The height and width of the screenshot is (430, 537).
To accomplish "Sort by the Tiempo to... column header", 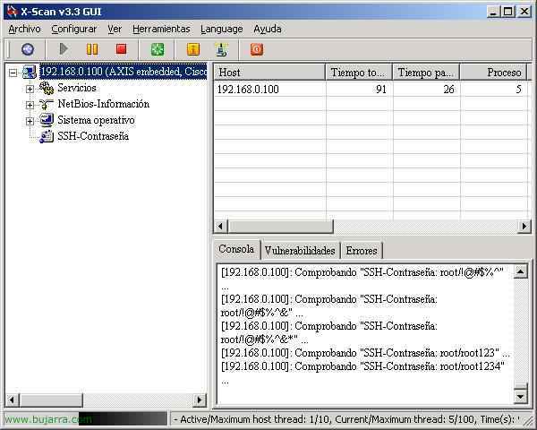I will point(359,73).
